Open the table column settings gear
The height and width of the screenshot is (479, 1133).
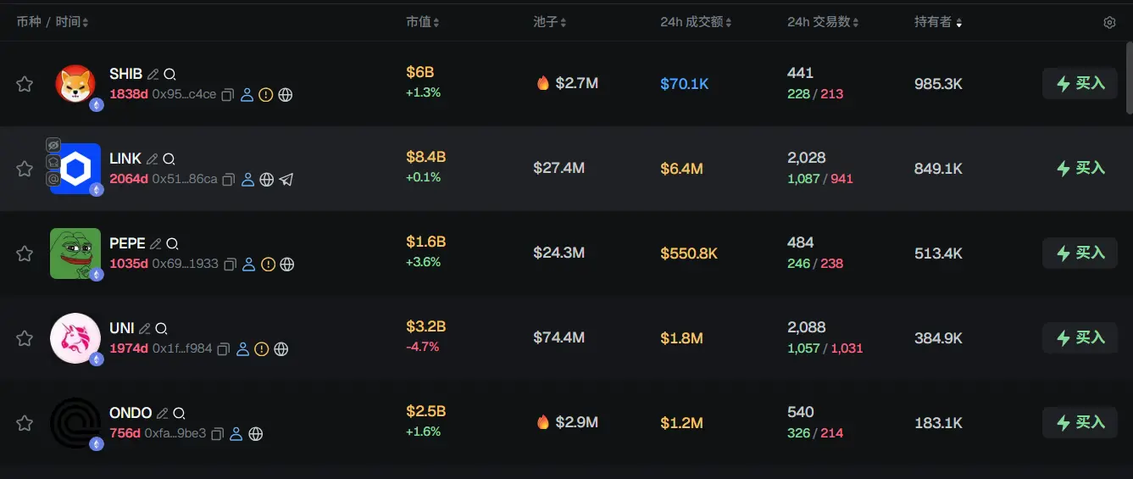(x=1109, y=23)
